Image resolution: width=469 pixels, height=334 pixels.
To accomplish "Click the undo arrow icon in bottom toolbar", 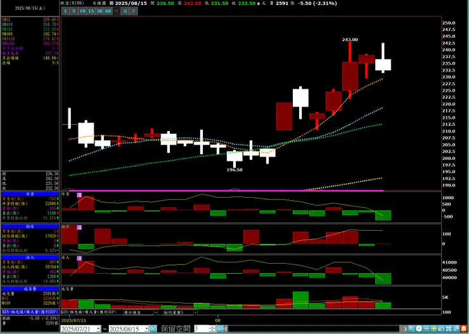I will coord(441,329).
